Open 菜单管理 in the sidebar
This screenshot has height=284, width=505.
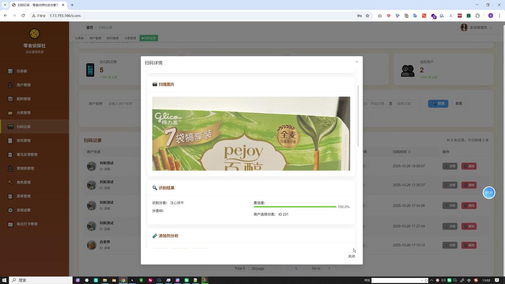(x=34, y=196)
